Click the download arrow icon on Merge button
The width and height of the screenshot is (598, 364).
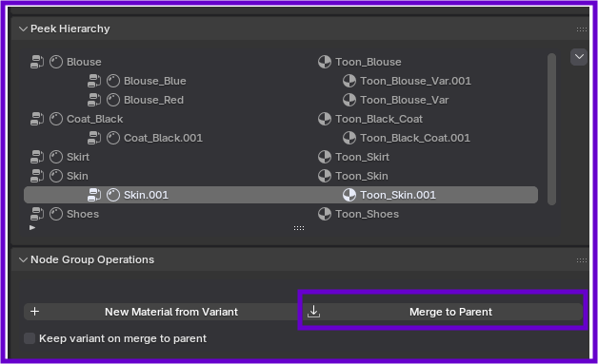tap(314, 312)
